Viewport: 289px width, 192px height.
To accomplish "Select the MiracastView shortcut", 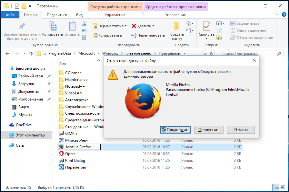I will pos(76,140).
